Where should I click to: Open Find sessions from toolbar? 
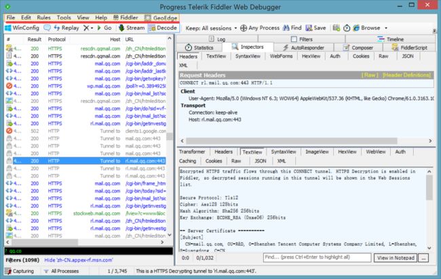pos(292,28)
